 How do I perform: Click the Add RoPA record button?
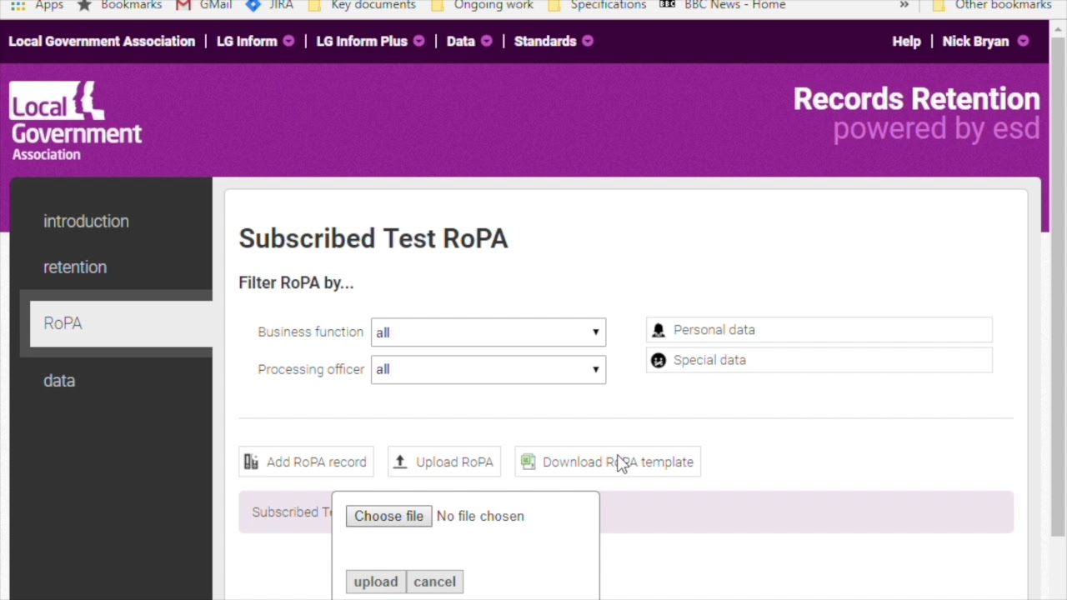(306, 462)
